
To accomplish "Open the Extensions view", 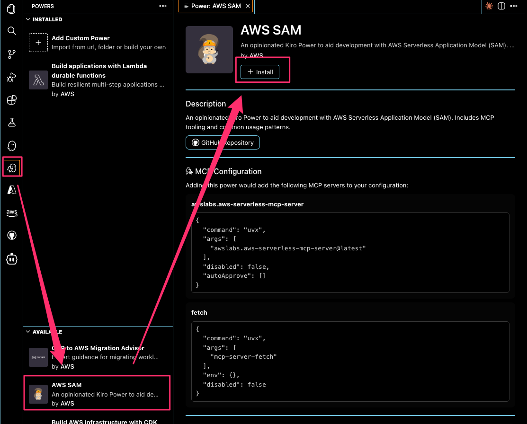I will (11, 100).
